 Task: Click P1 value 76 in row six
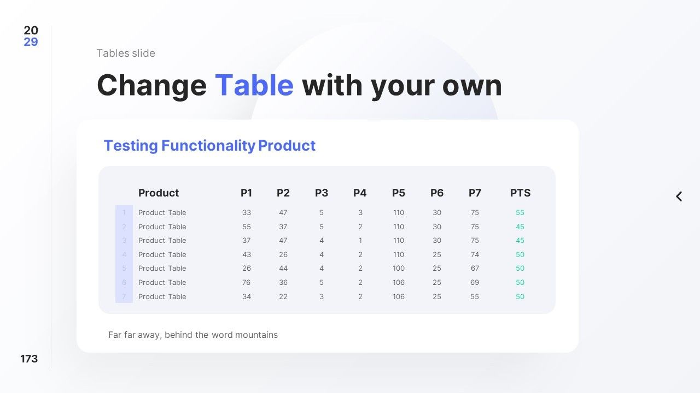(247, 282)
